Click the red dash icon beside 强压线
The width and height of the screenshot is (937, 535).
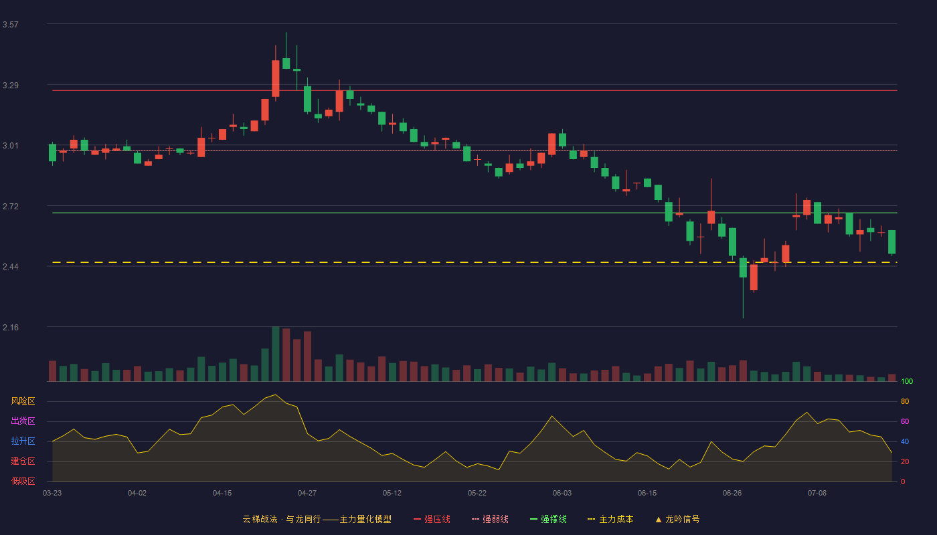click(417, 519)
